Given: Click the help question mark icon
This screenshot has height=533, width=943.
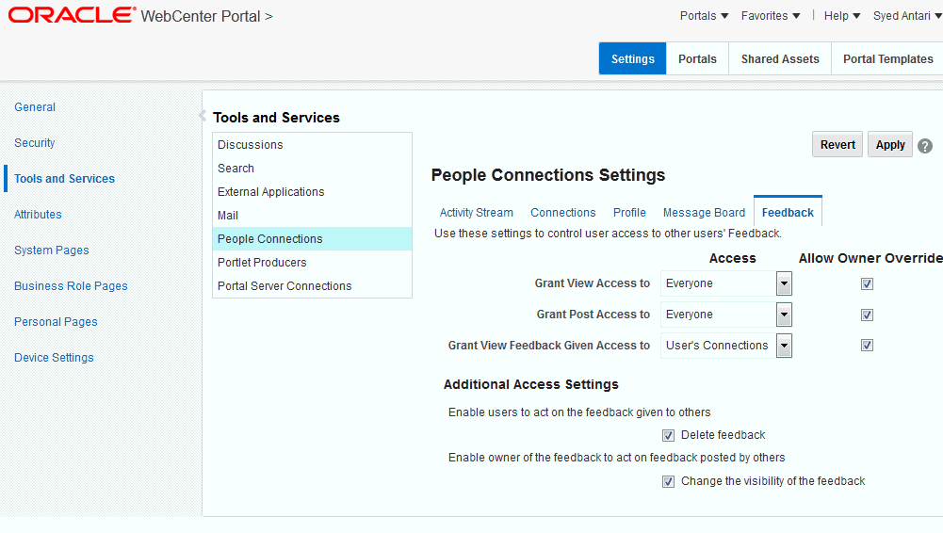Looking at the screenshot, I should (925, 145).
